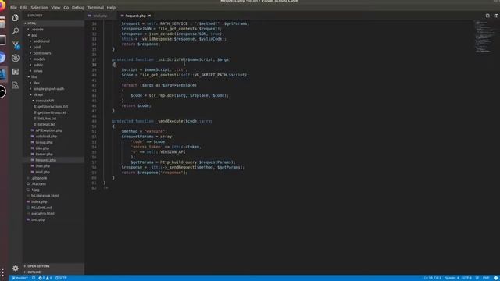Click the synchronize changes icon in status bar
This screenshot has width=500, height=281.
(34, 278)
